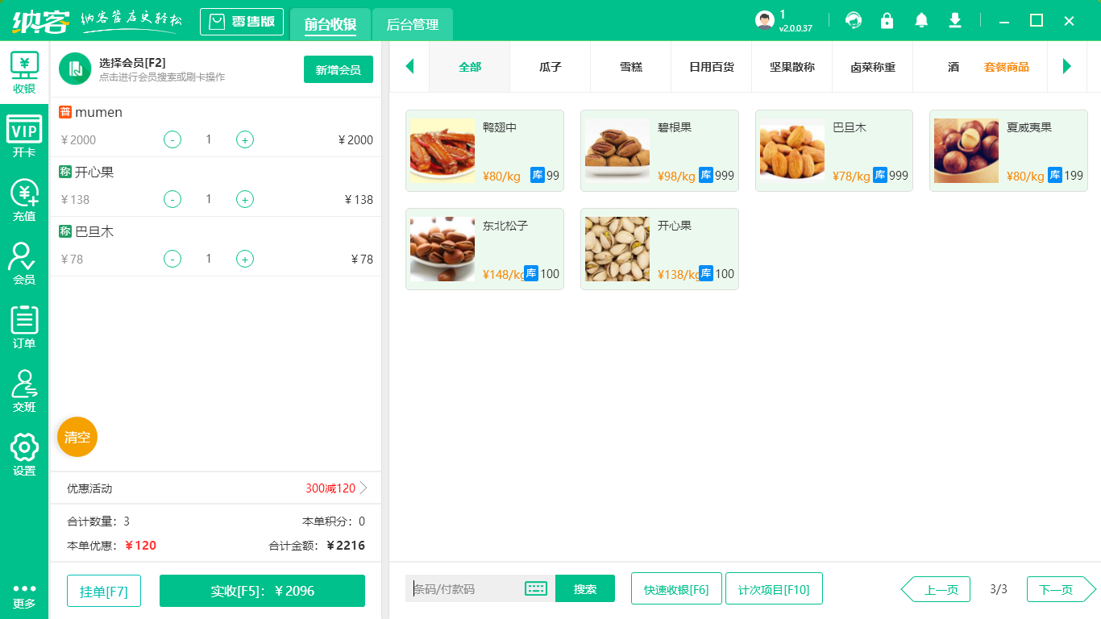The image size is (1101, 619).
Task: Click the lock screen icon in title bar
Action: pyautogui.click(x=887, y=20)
